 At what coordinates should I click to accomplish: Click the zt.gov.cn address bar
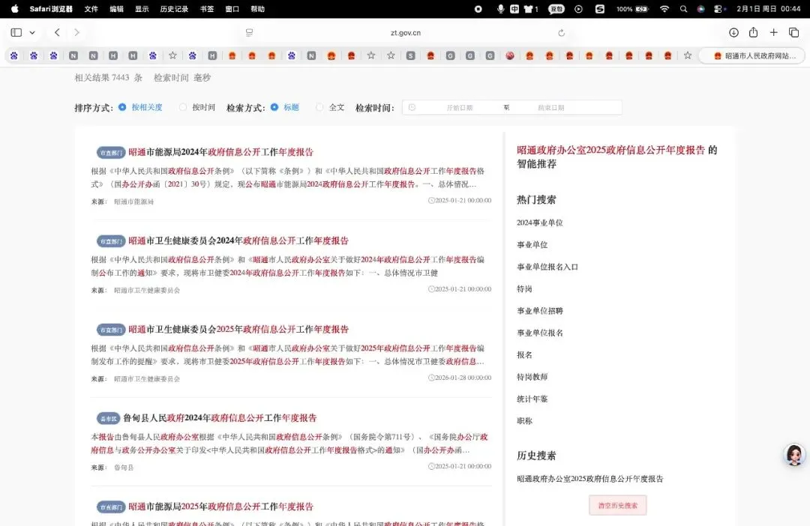point(406,32)
